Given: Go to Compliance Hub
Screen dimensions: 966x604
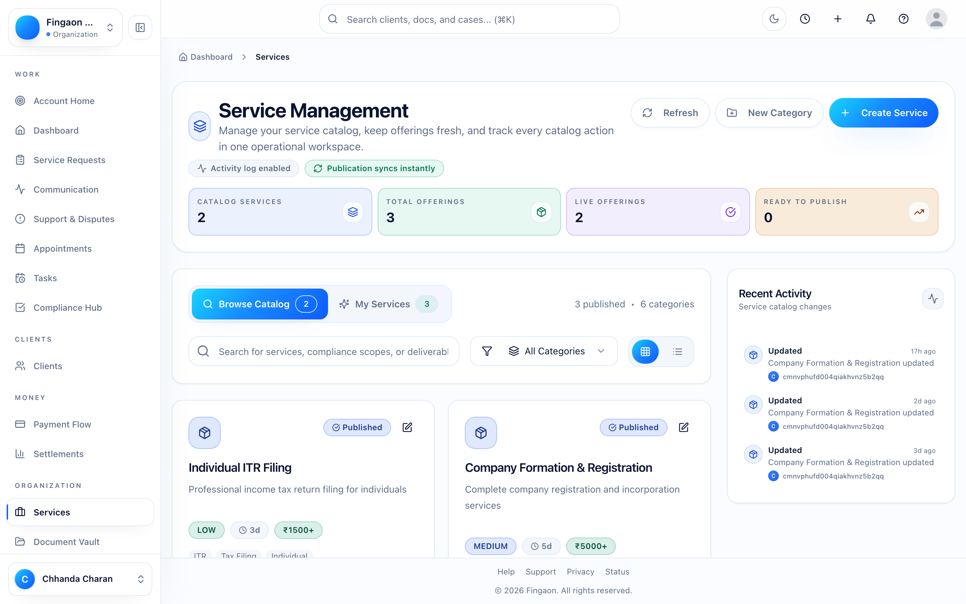Looking at the screenshot, I should 80,308.
